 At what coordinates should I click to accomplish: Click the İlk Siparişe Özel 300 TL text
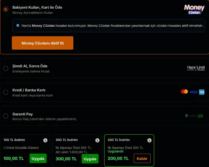click(x=73, y=148)
